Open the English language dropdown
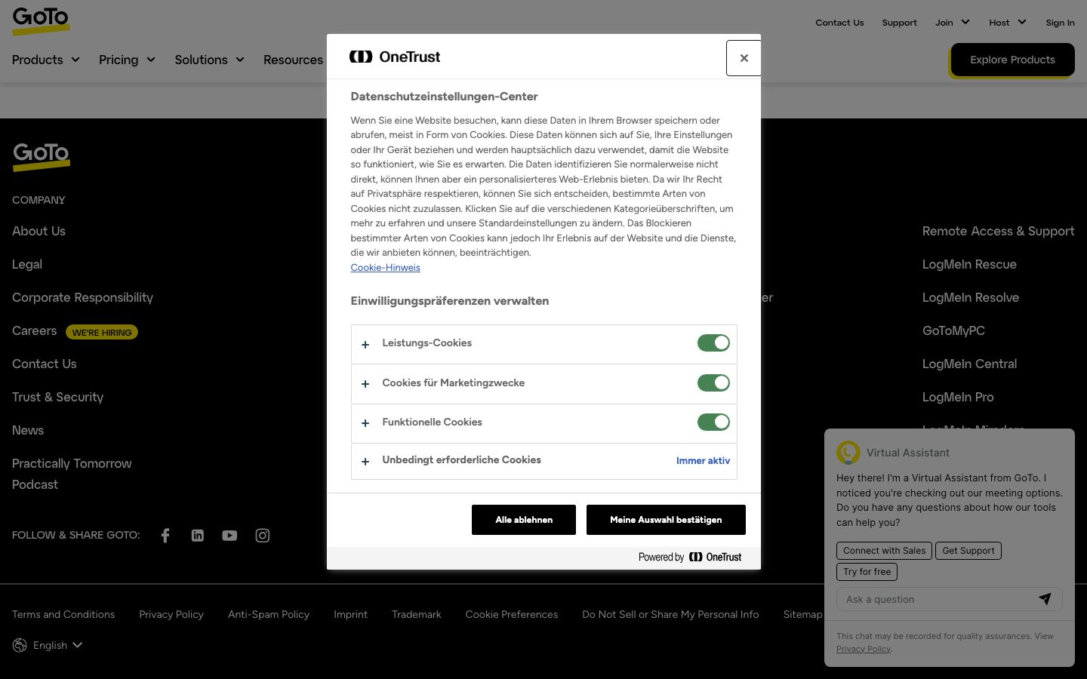Viewport: 1087px width, 679px height. (x=58, y=645)
